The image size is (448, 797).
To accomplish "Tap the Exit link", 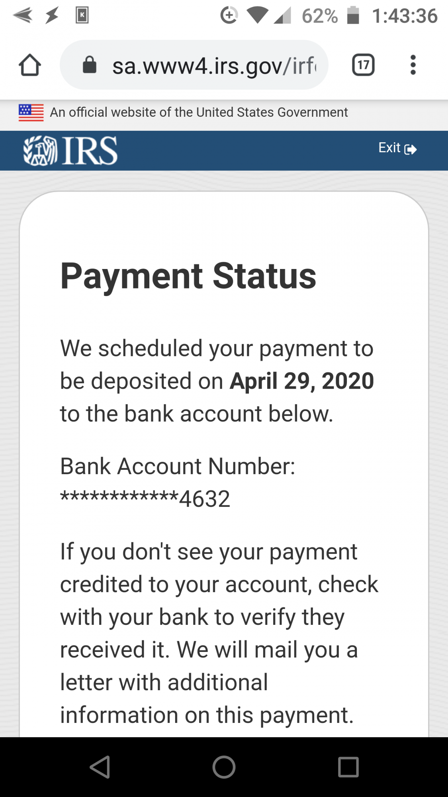I will 397,148.
